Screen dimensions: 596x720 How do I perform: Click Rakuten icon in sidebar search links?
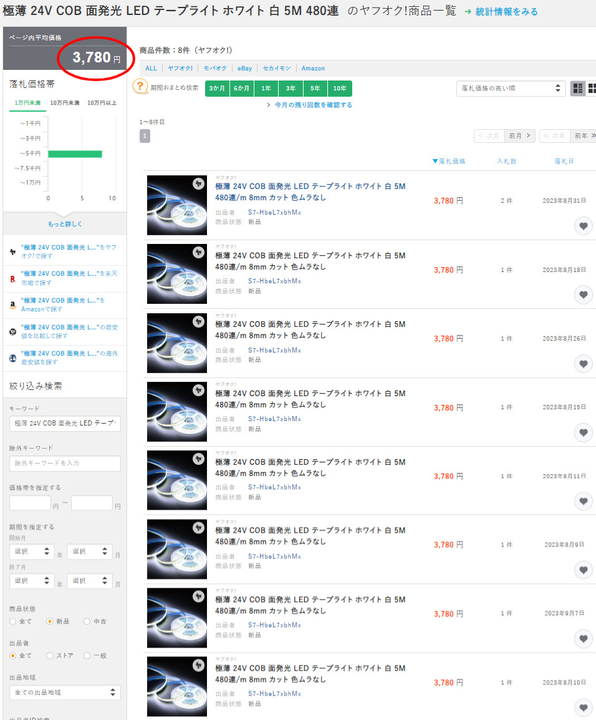click(12, 279)
